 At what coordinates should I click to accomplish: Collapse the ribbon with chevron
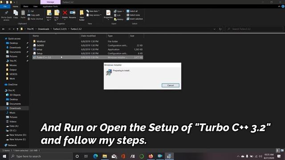[x=279, y=6]
